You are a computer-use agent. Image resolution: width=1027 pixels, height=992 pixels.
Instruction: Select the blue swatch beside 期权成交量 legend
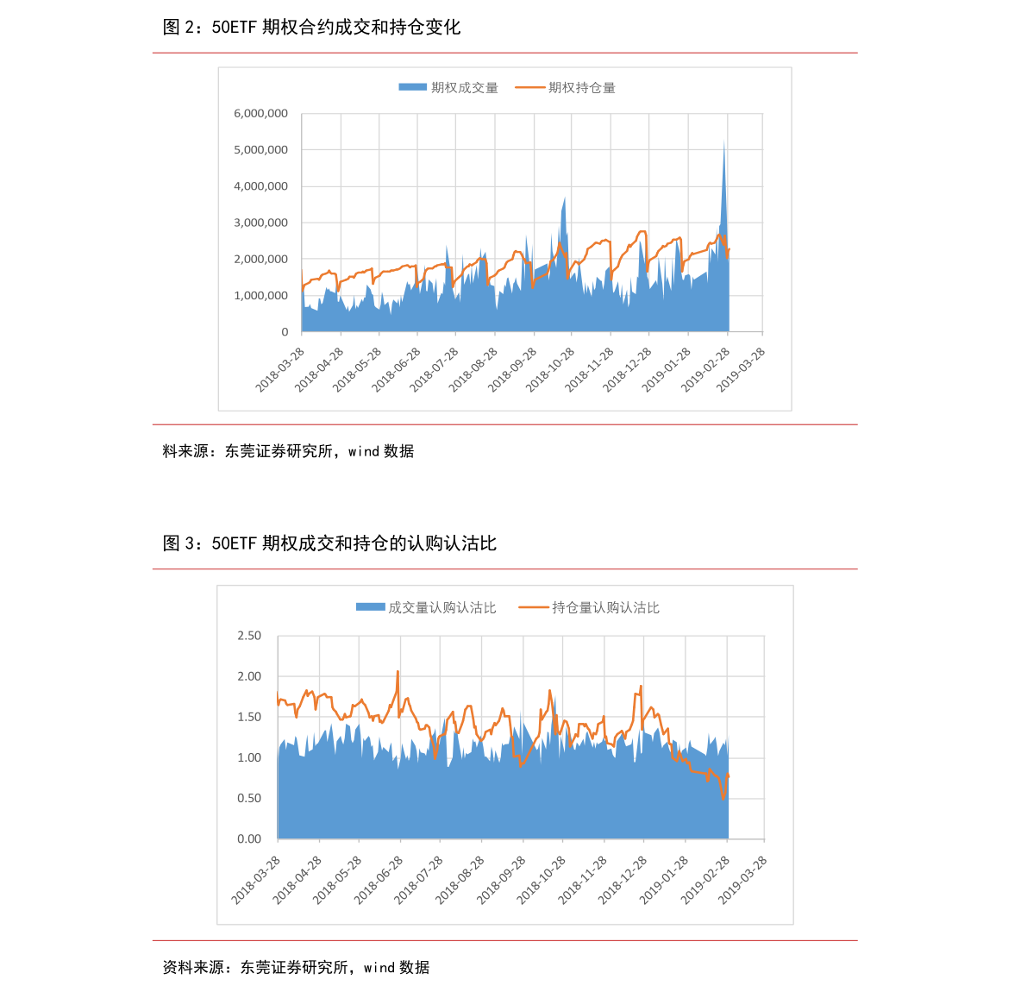point(413,87)
